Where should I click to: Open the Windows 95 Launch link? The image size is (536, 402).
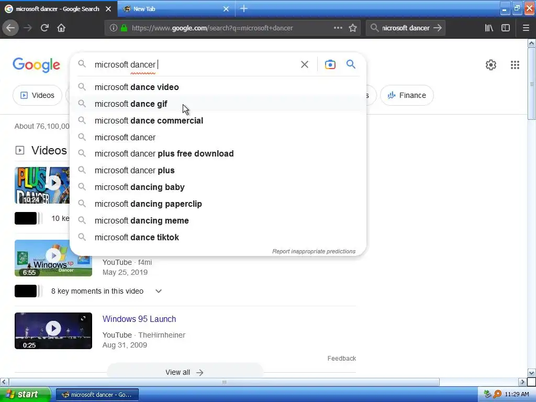[x=139, y=319]
